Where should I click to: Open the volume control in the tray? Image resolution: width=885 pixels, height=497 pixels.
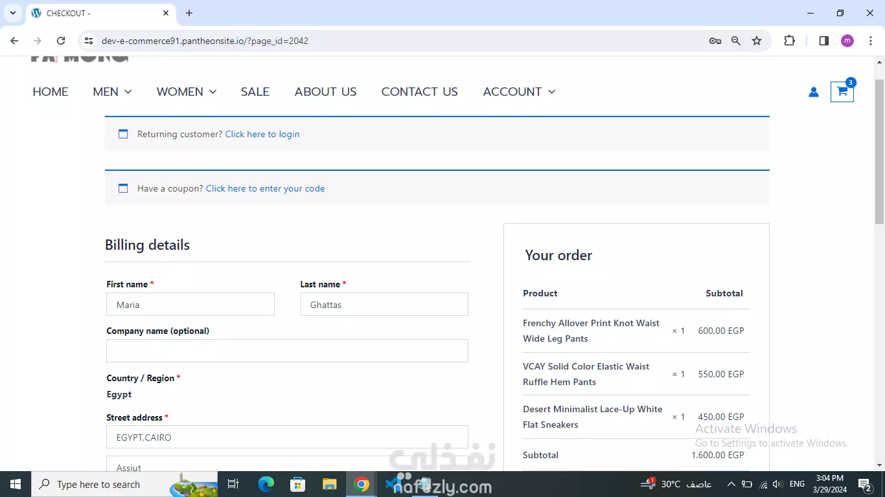click(777, 484)
